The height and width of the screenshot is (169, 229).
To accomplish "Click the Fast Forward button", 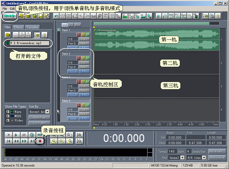I will click(24, 141).
